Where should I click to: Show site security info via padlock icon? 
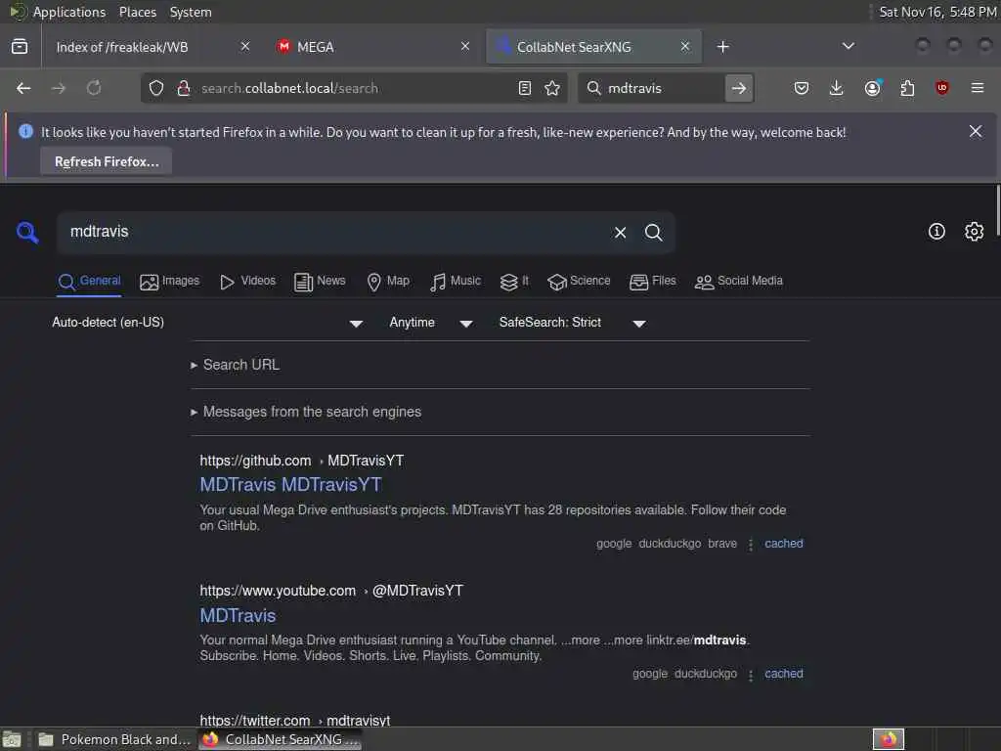(x=184, y=88)
